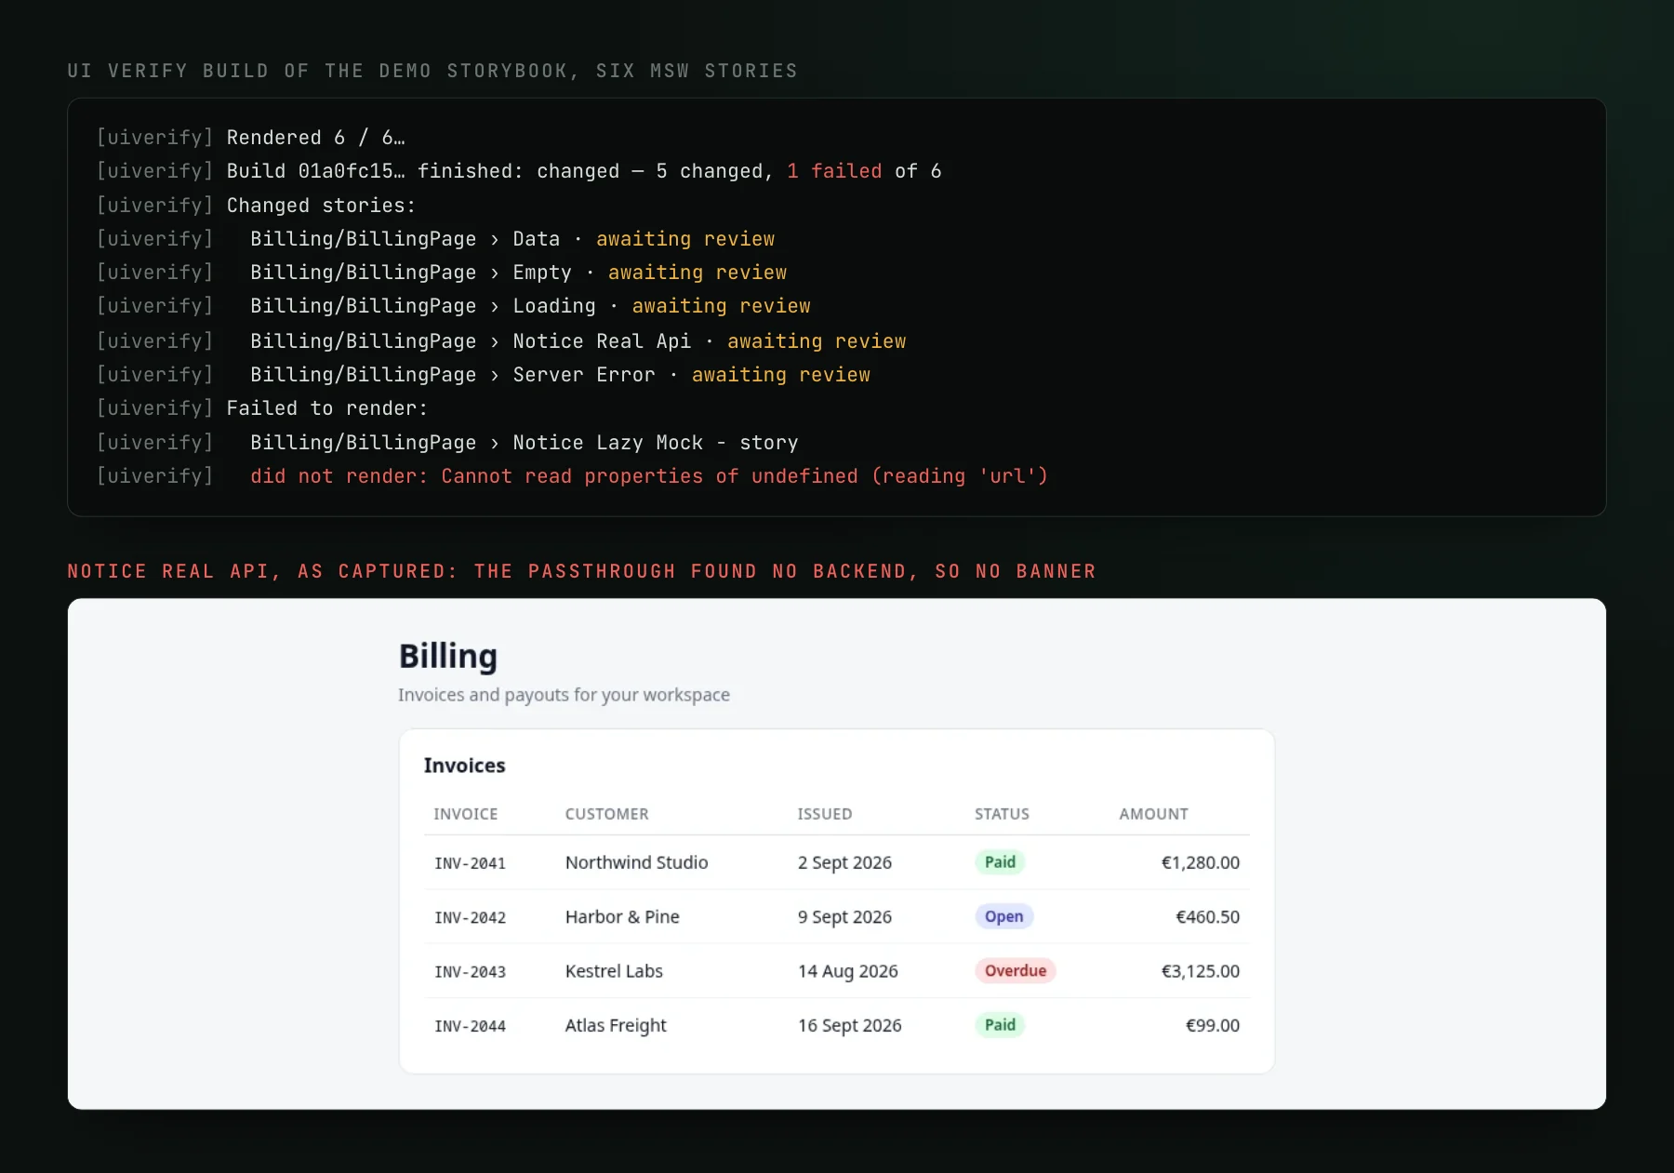Click the INVOICE column header
Image resolution: width=1674 pixels, height=1173 pixels.
pyautogui.click(x=466, y=814)
